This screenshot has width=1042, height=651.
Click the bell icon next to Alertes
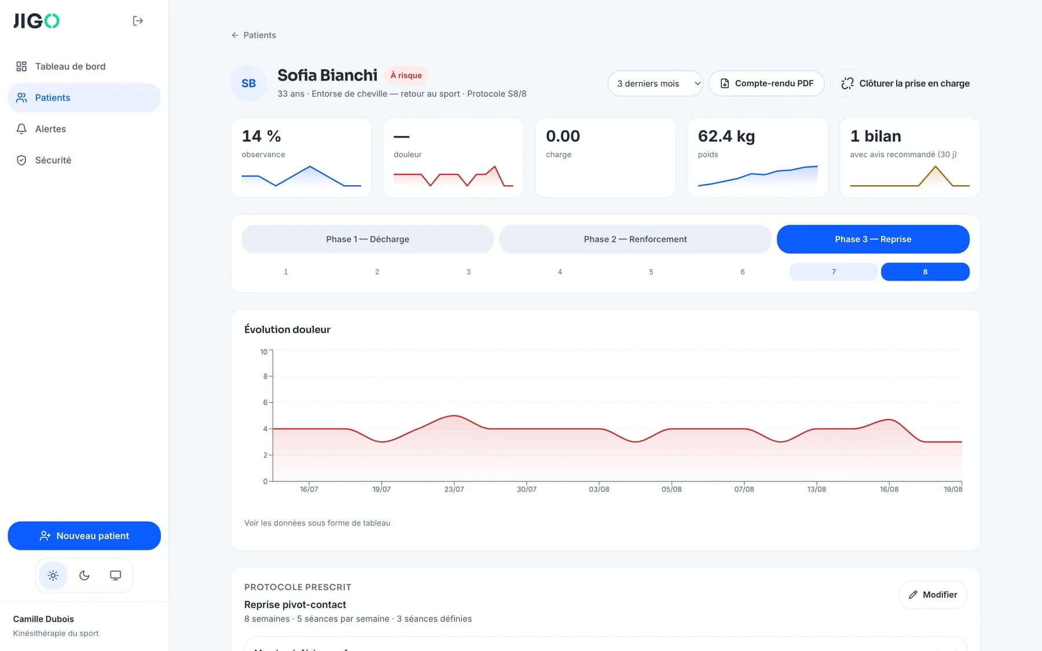click(21, 129)
